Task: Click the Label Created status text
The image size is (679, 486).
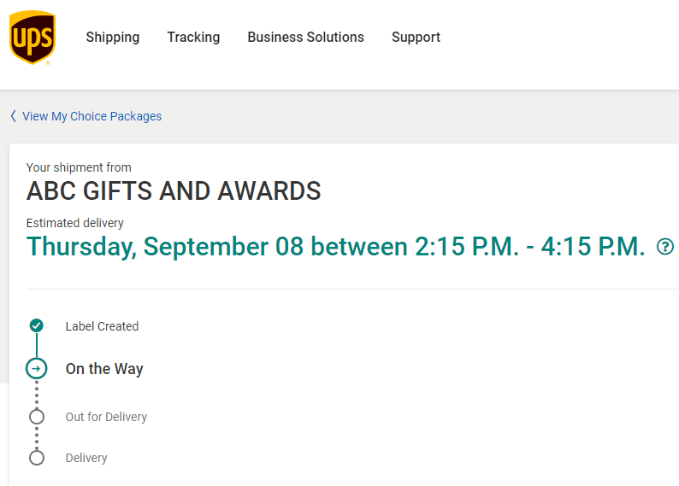Action: (x=102, y=326)
